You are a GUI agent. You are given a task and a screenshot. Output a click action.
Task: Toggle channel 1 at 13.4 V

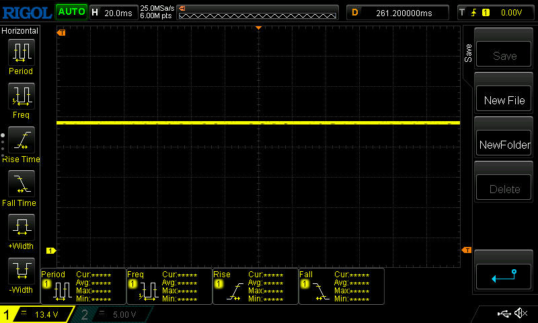click(x=37, y=314)
